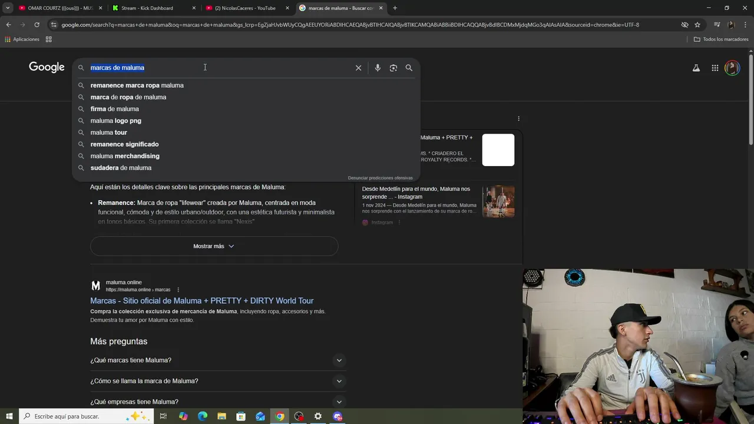The height and width of the screenshot is (424, 754).
Task: Click 'Denunciar predicciones ofensivas' link
Action: click(381, 178)
